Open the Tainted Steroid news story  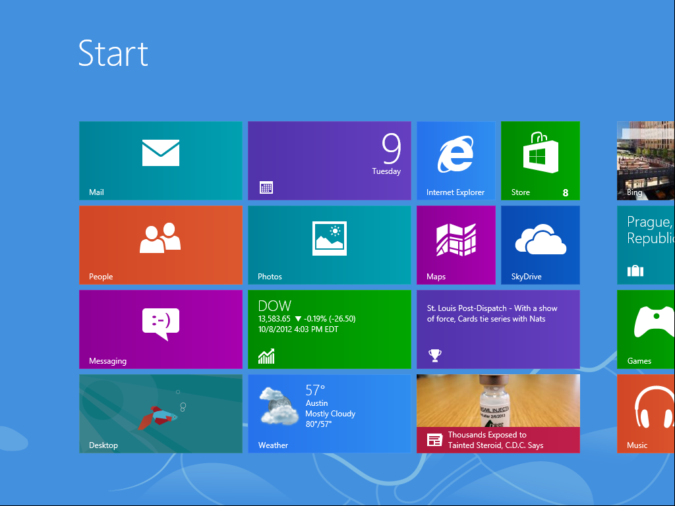coord(498,413)
